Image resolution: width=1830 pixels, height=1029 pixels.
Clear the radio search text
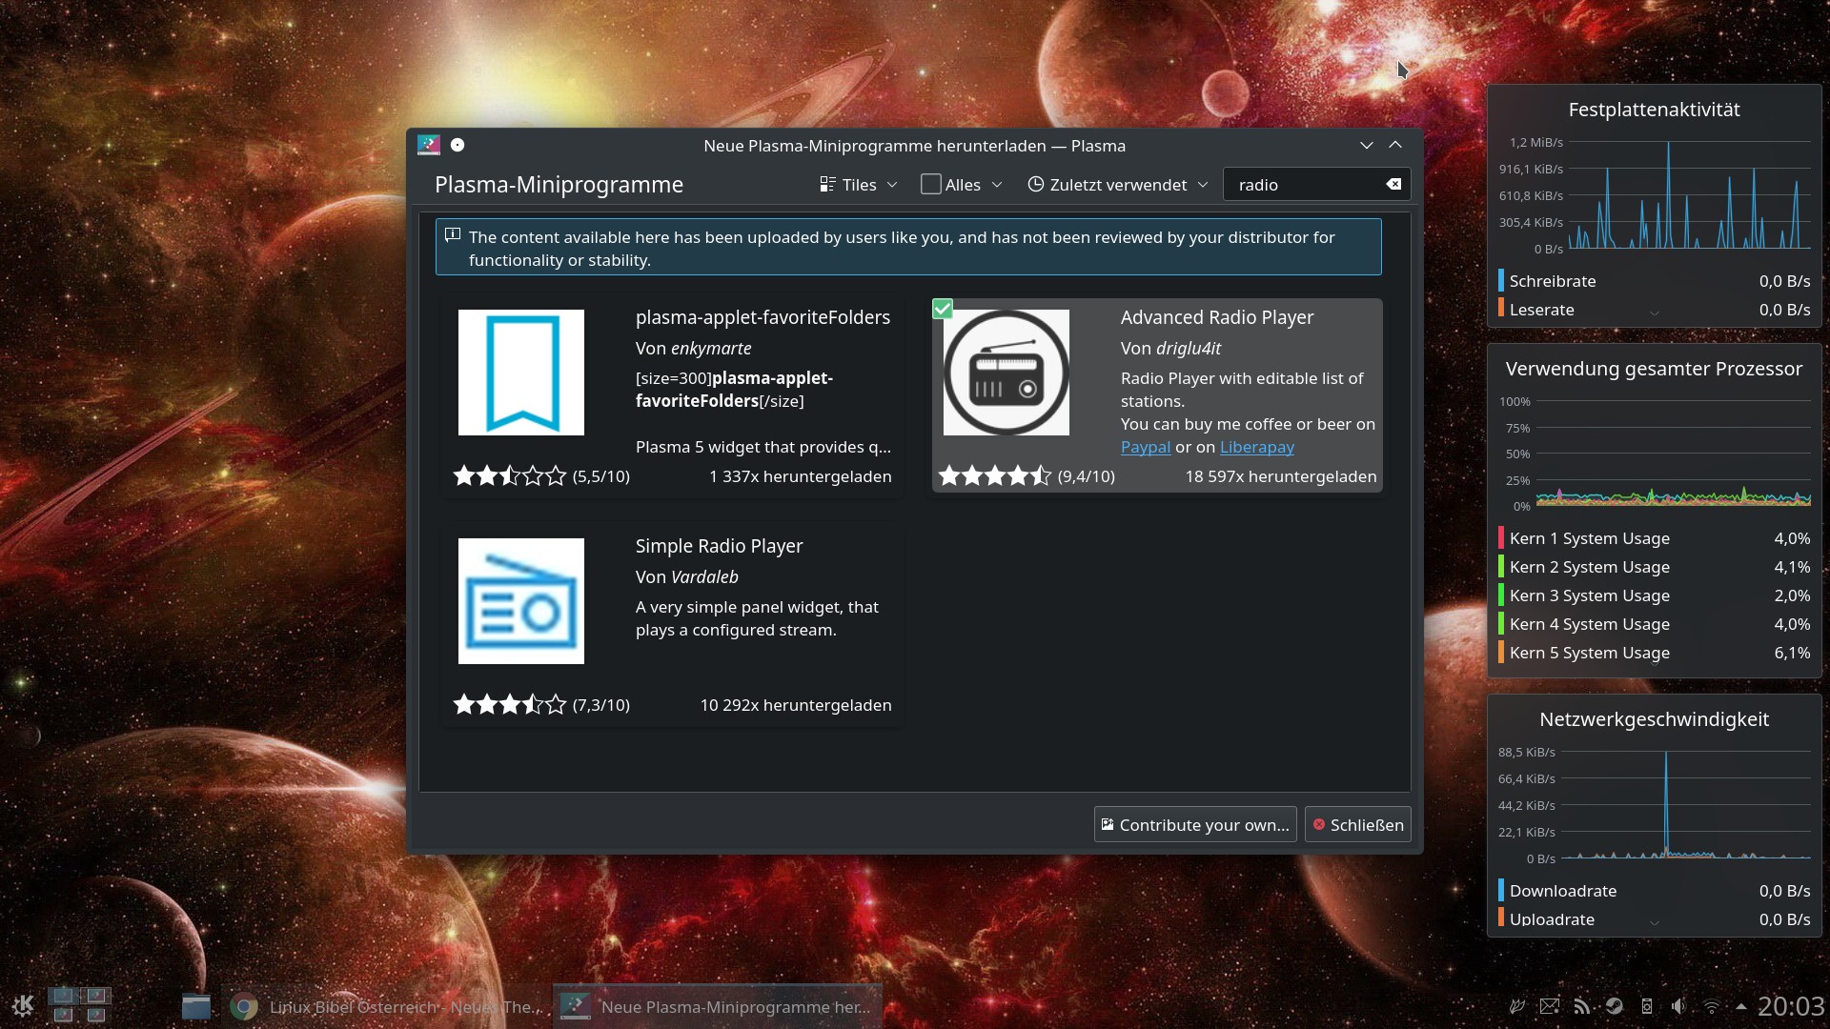(x=1393, y=185)
